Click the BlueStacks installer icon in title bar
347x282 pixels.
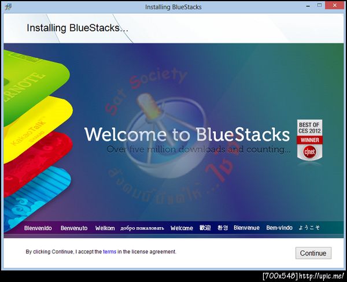point(8,7)
